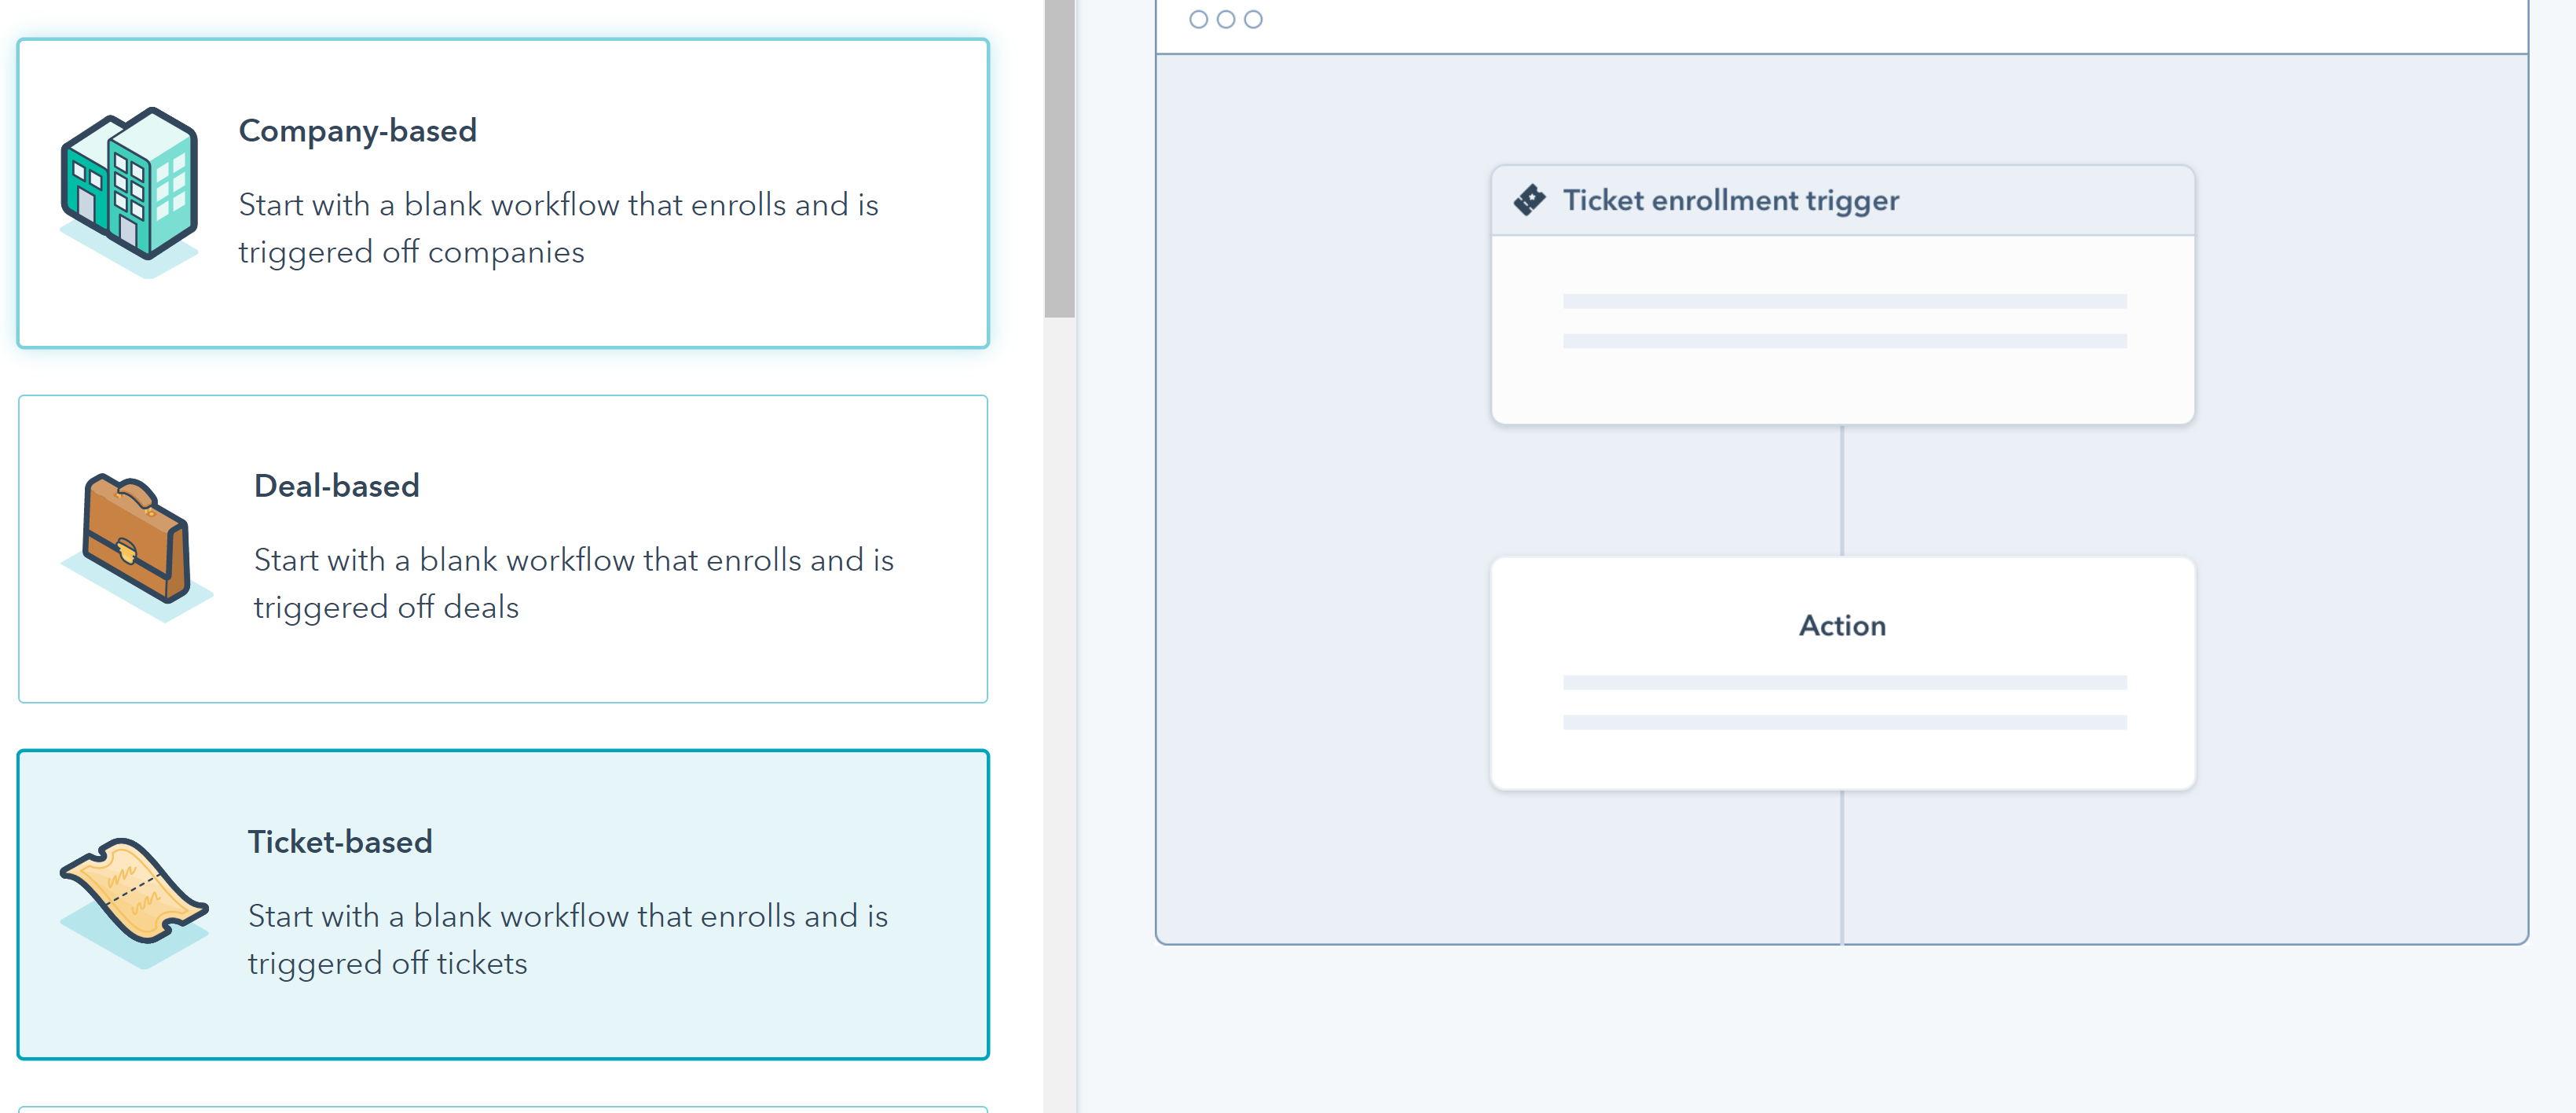Click the Action box in preview

tap(1842, 674)
